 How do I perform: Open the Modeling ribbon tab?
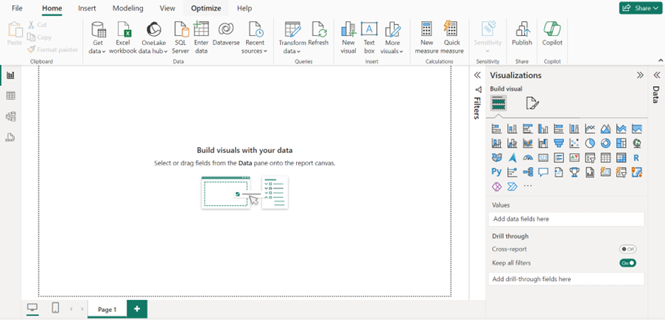[x=127, y=8]
